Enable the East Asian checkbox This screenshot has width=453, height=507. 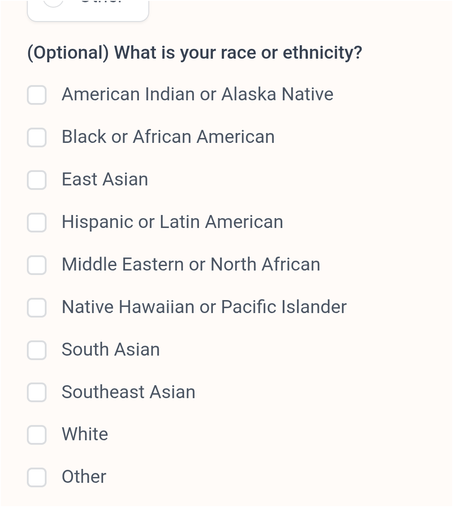pyautogui.click(x=37, y=180)
